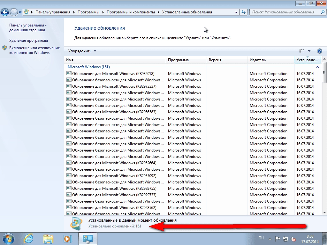Select update KB2929733
Screen dimensions: 327x245
pyautogui.click(x=114, y=195)
